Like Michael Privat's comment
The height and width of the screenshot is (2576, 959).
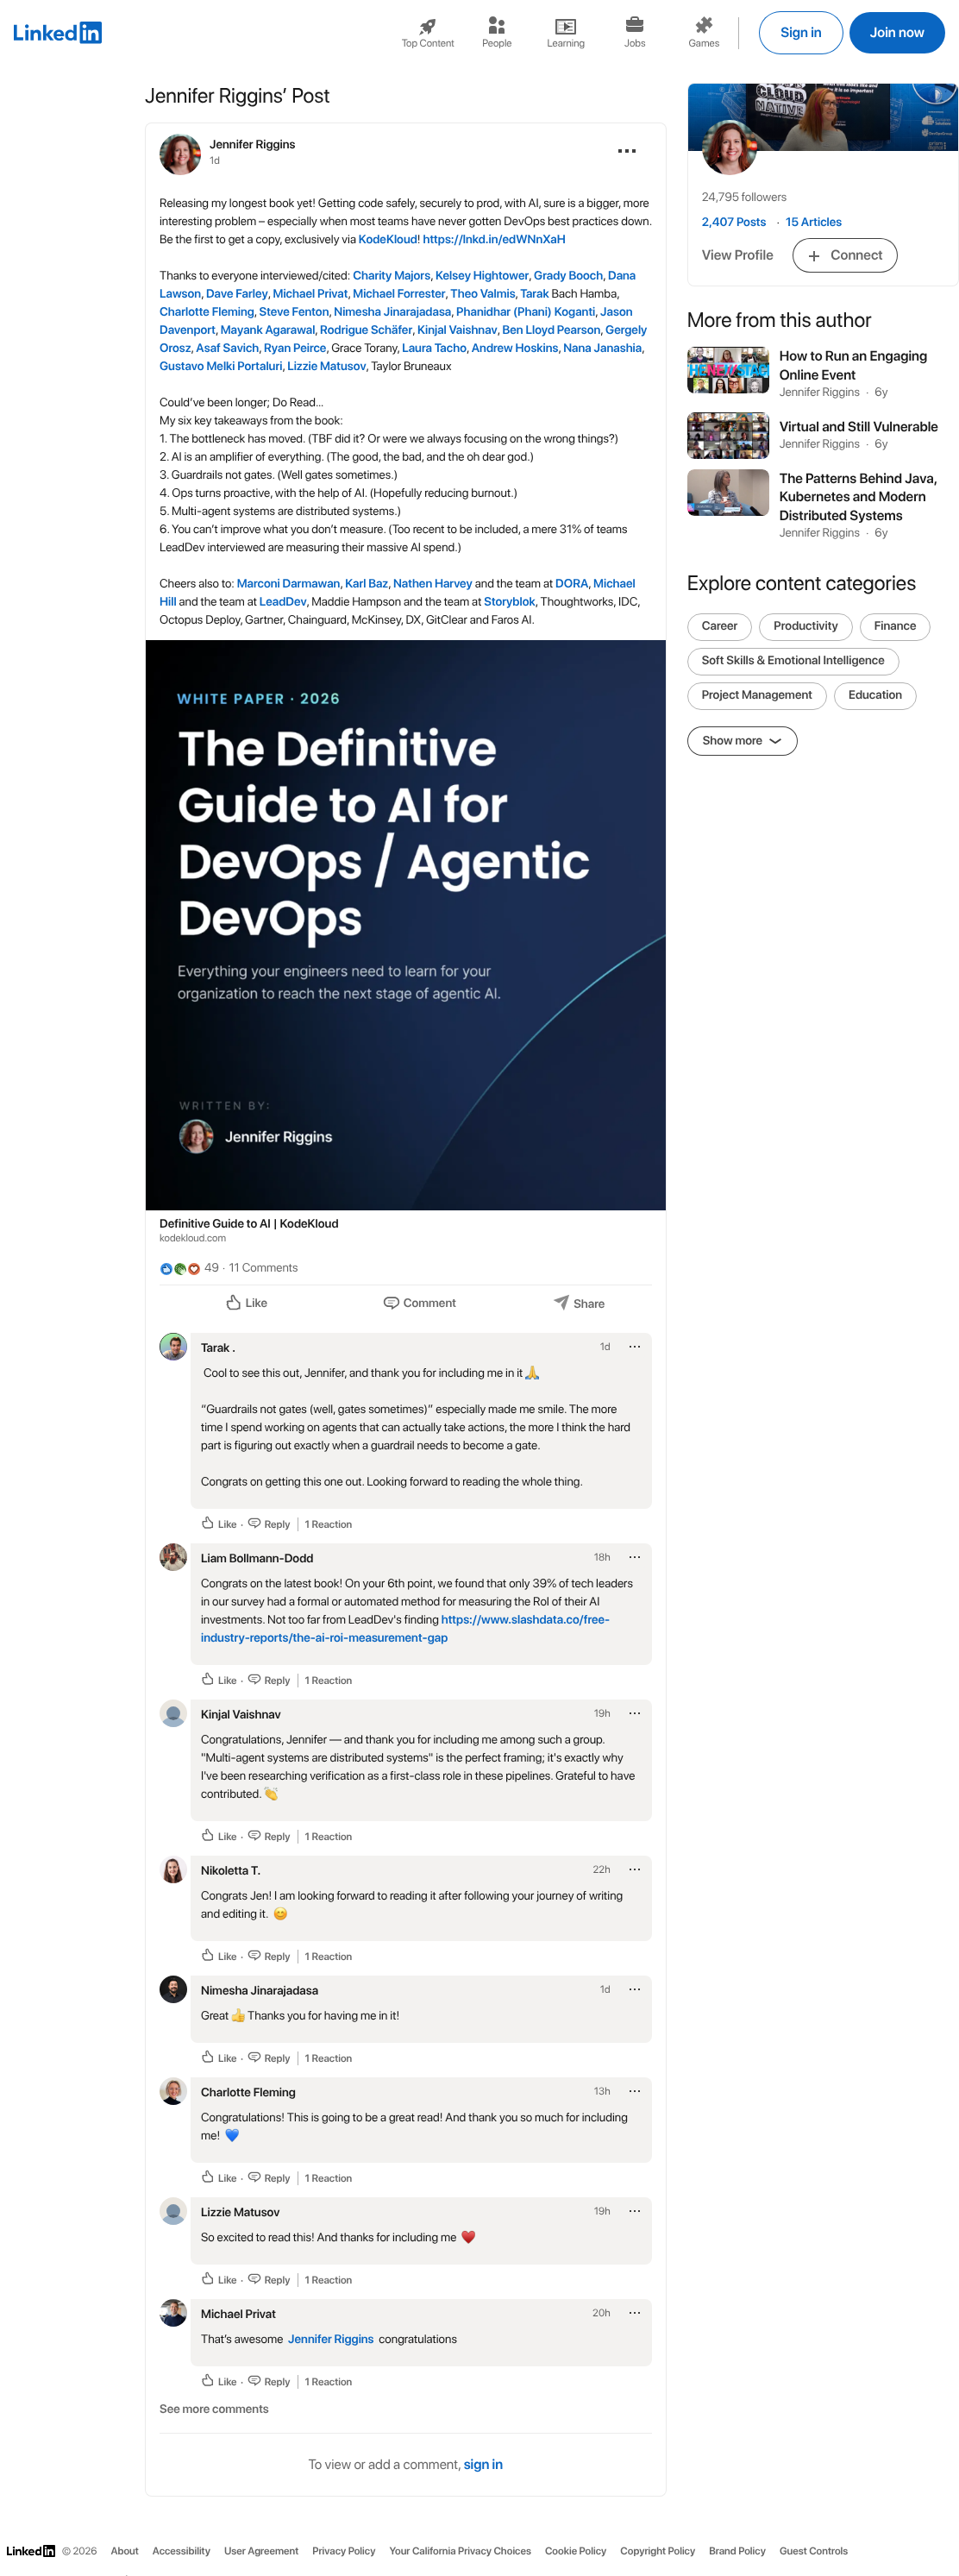[219, 2381]
